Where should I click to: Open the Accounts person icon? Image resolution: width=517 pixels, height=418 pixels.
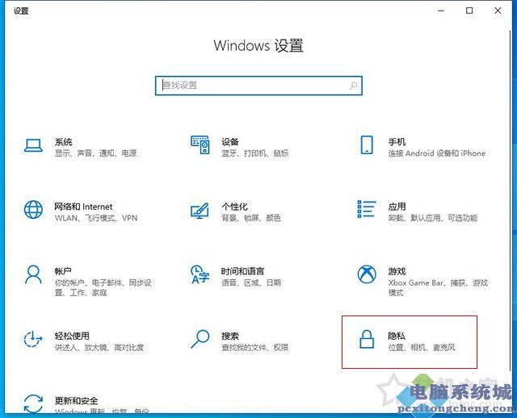click(x=33, y=274)
